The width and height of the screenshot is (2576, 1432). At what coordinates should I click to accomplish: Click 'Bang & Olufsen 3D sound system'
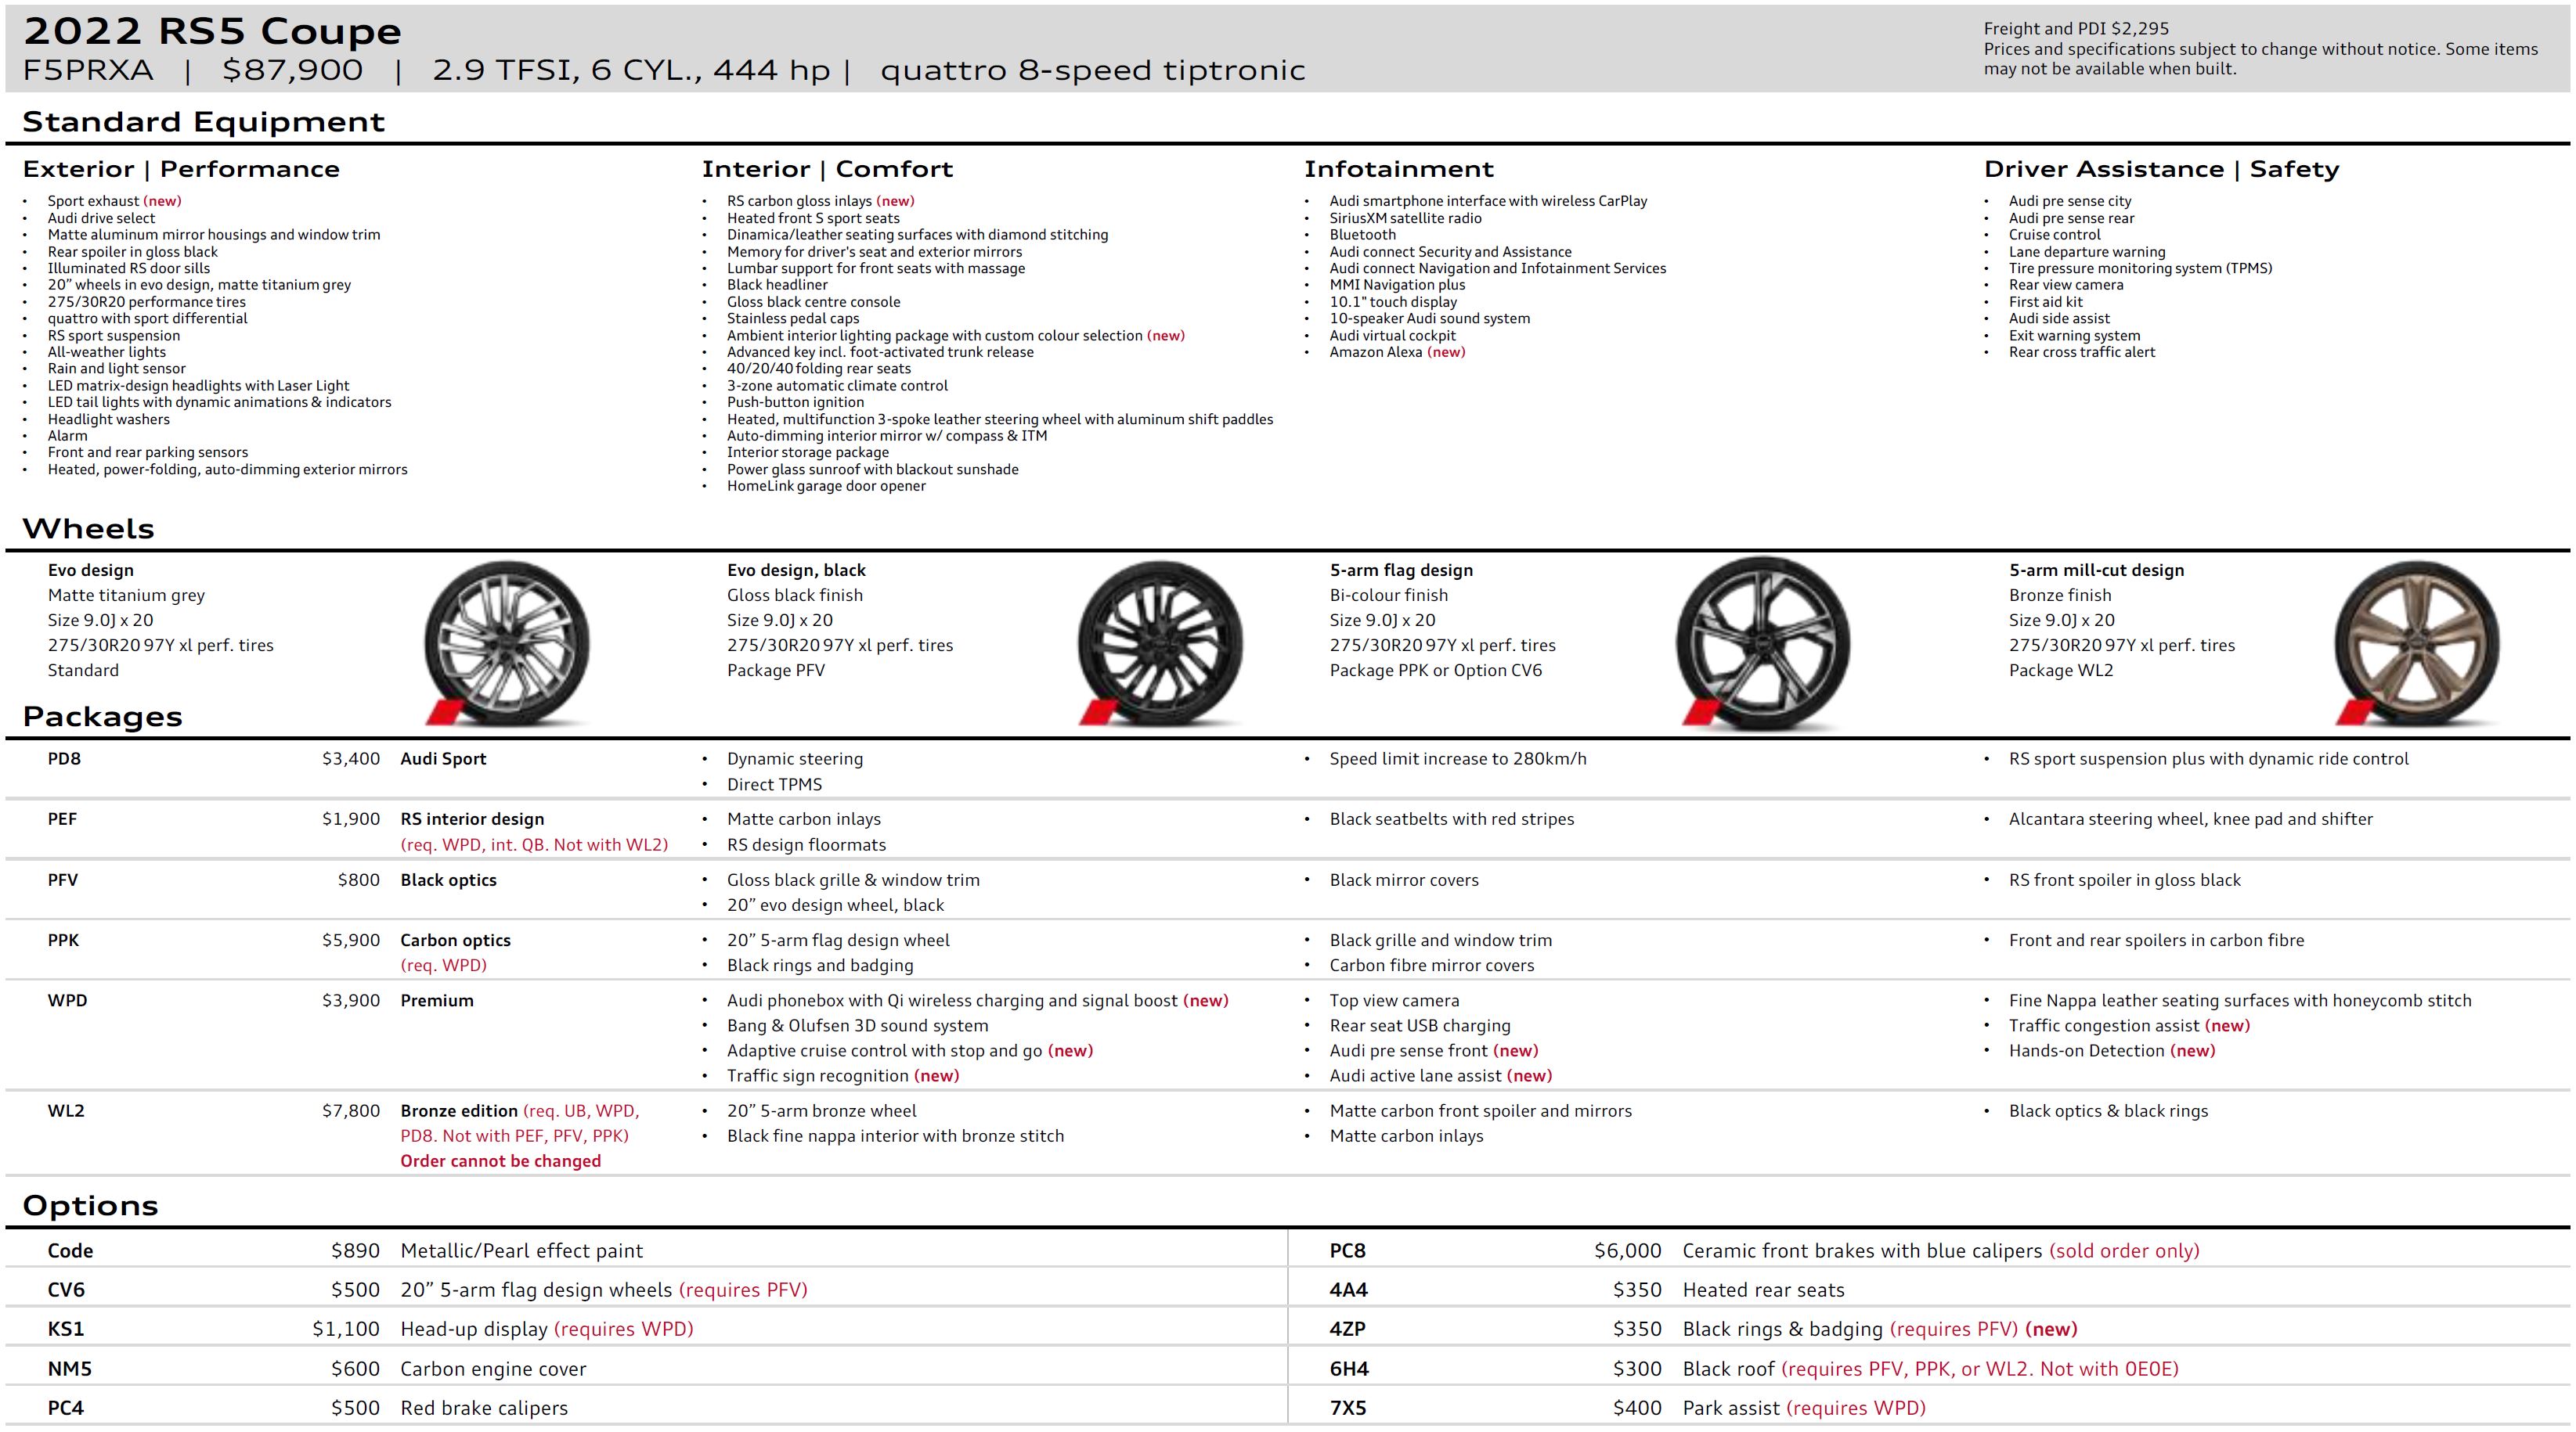(857, 1025)
